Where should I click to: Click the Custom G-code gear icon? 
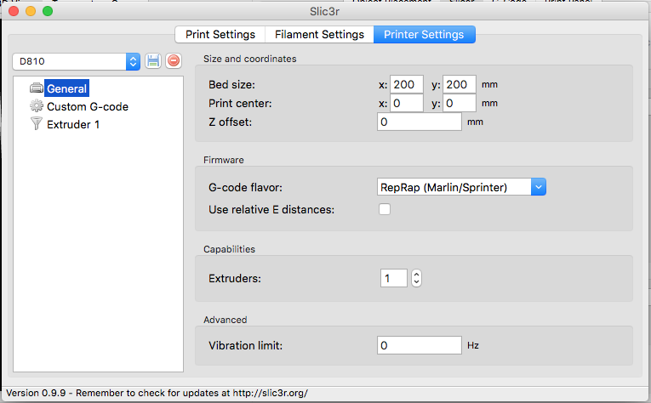pyautogui.click(x=36, y=106)
